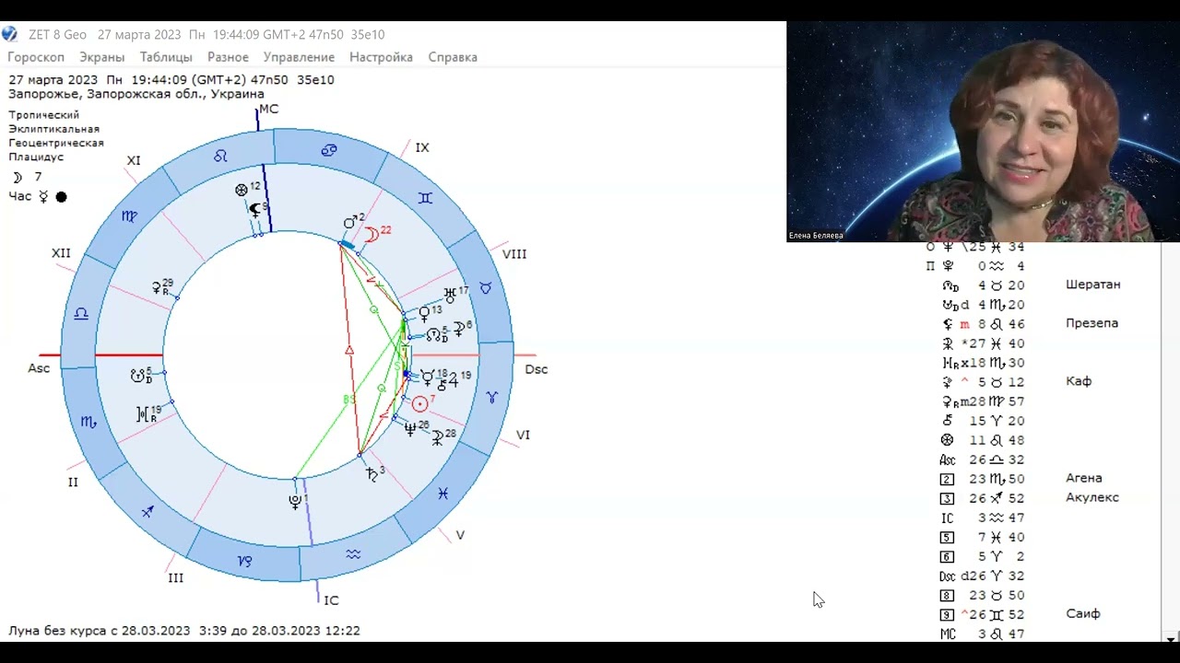The width and height of the screenshot is (1180, 663).
Task: Open the Настройка menu
Action: pos(381,57)
